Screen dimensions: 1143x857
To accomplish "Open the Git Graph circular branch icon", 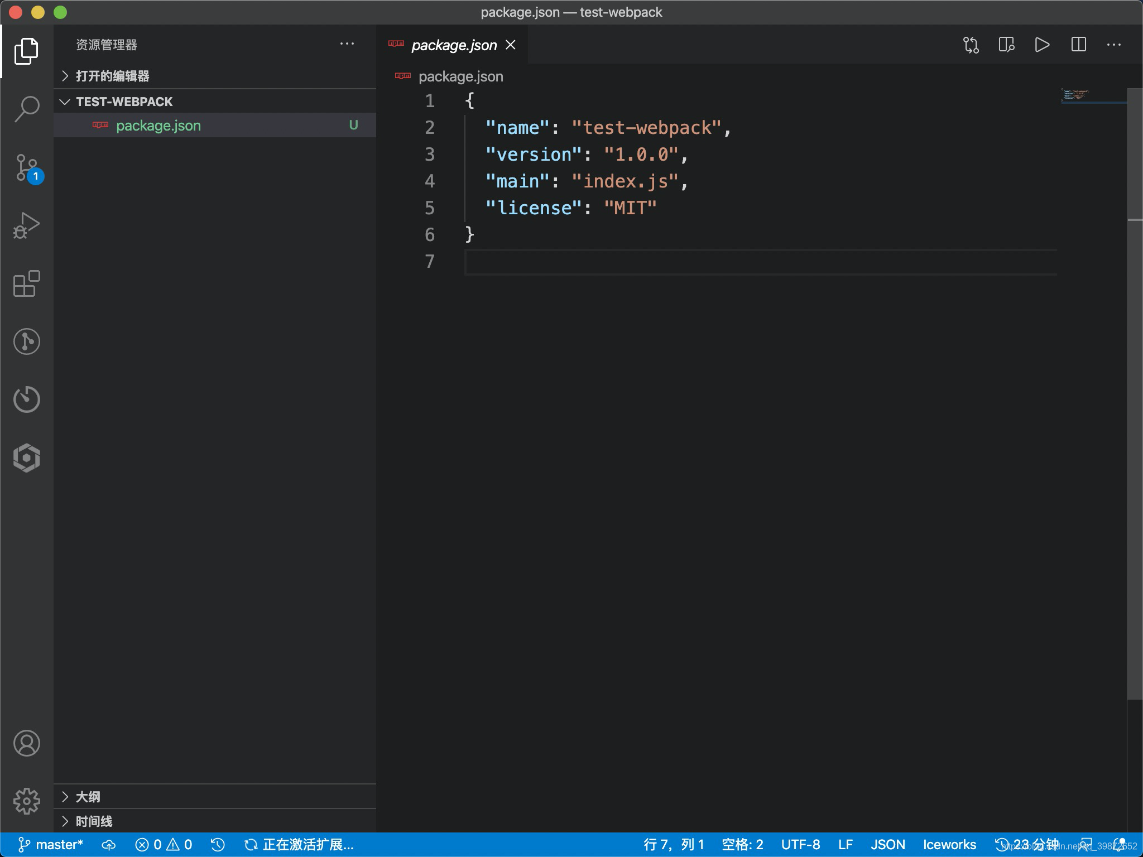I will coord(26,341).
